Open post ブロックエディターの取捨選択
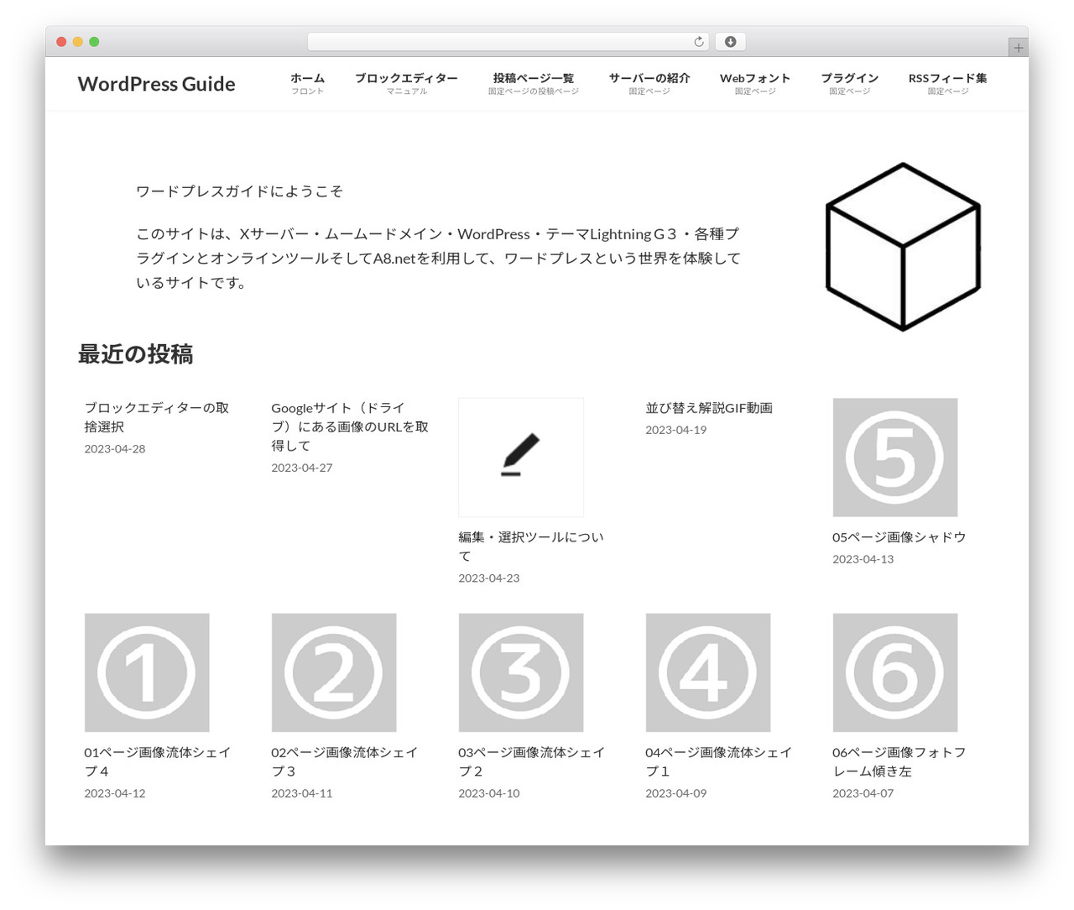This screenshot has width=1074, height=910. pos(156,417)
